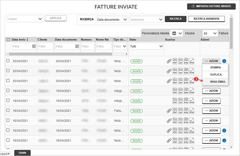The image size is (240, 156).
Task: Click the paperclip attachment icon in first row
Action: coord(169,61)
